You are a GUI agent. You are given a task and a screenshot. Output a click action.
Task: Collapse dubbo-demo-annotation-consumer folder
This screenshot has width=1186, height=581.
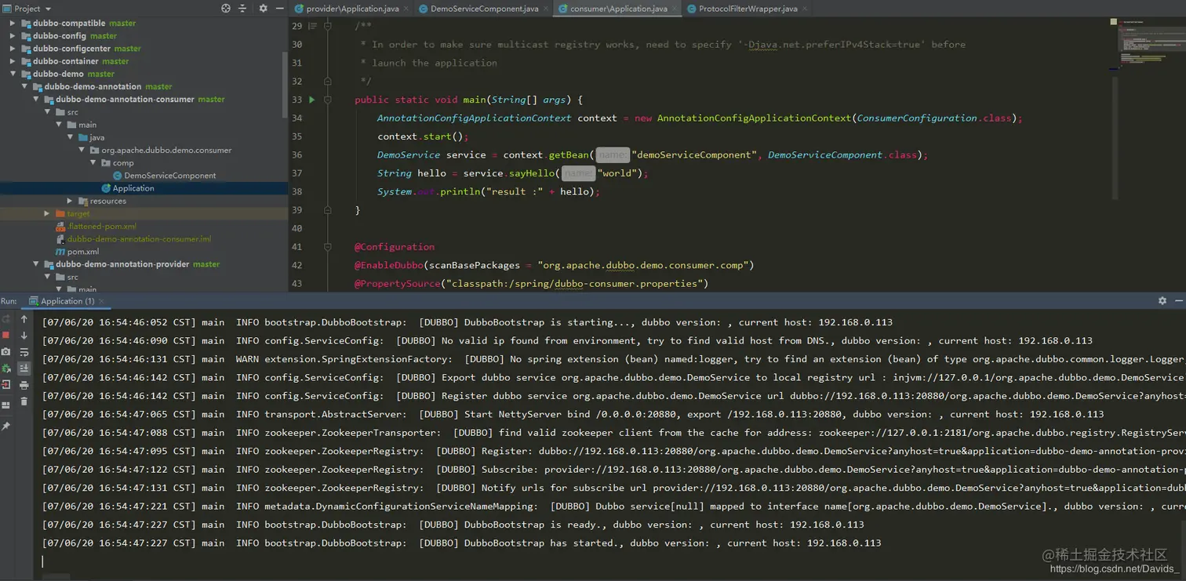(x=36, y=100)
